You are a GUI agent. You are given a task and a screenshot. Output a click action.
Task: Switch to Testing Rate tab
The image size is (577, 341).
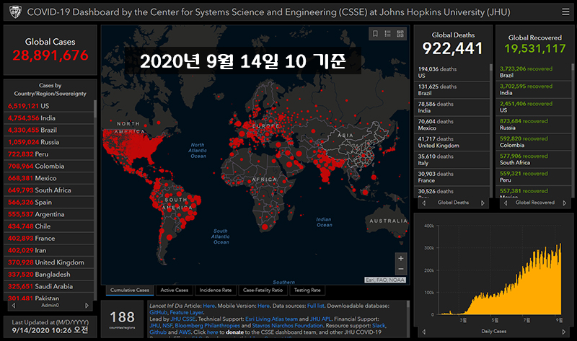[x=307, y=291]
